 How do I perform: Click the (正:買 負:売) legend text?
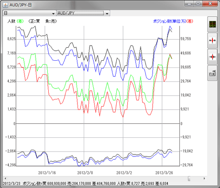(43, 21)
